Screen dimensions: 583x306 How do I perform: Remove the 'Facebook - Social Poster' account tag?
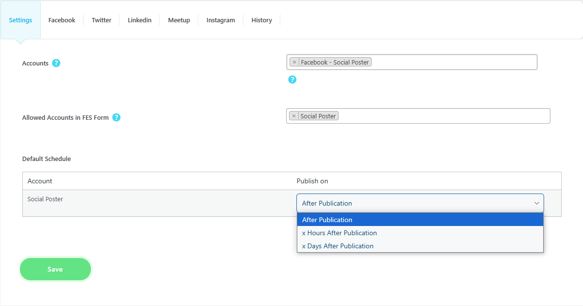pos(294,62)
